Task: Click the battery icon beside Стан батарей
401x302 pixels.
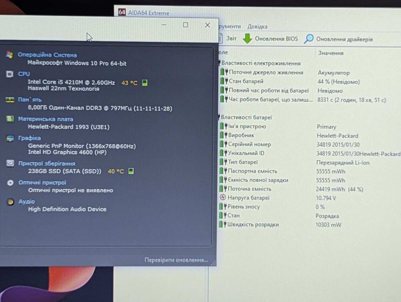Action: pyautogui.click(x=224, y=81)
